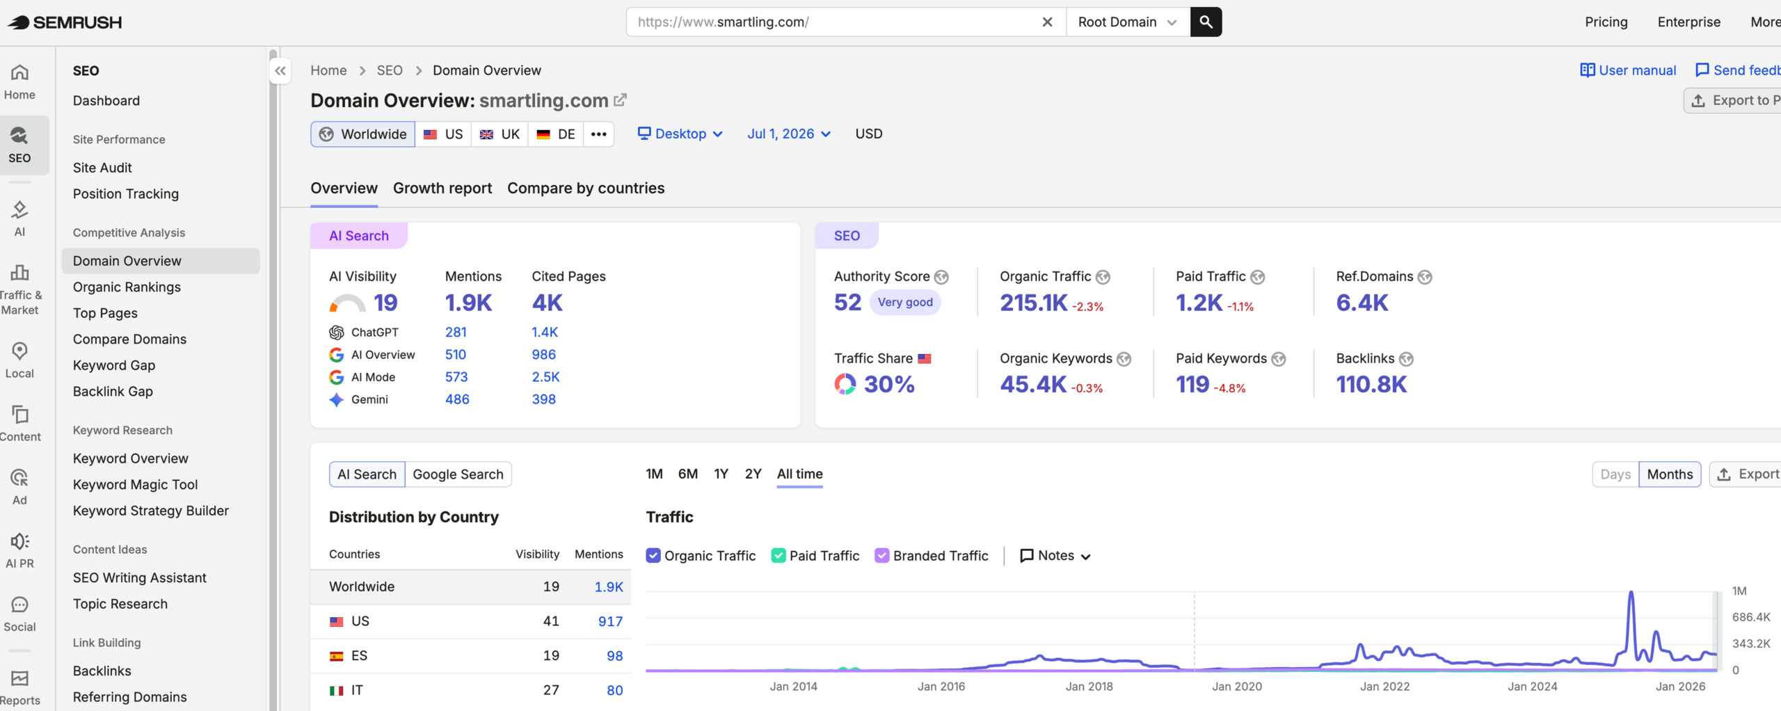Switch to Compare by countries tab
This screenshot has width=1781, height=711.
(x=586, y=188)
